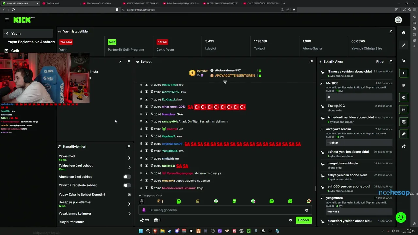Open the document icon in right sidebar

[404, 85]
